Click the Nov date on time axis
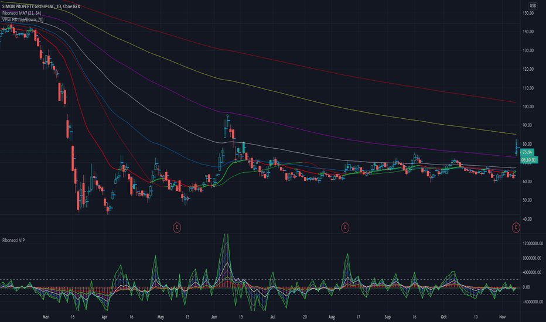546x322 pixels. pyautogui.click(x=502, y=317)
